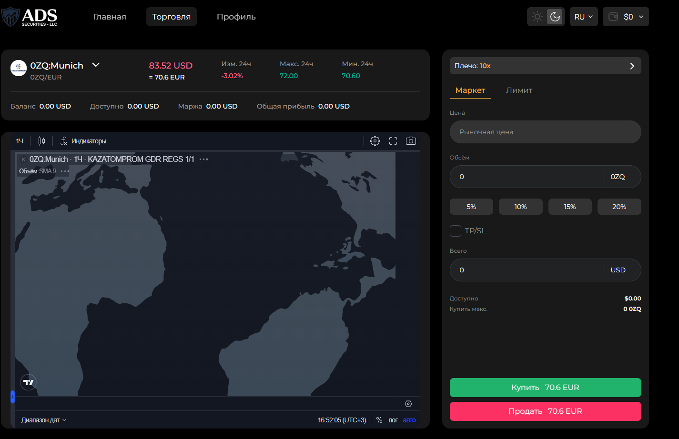Expand the $0 wallet dropdown
The width and height of the screenshot is (679, 439).
tap(626, 17)
